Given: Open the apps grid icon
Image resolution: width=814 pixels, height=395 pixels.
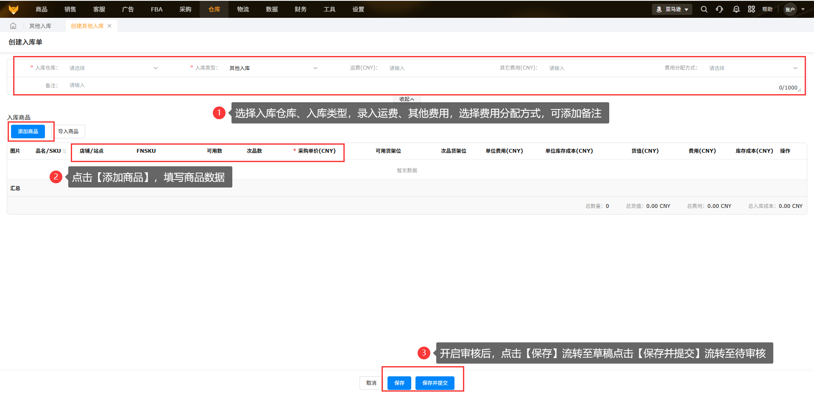Looking at the screenshot, I should [752, 9].
